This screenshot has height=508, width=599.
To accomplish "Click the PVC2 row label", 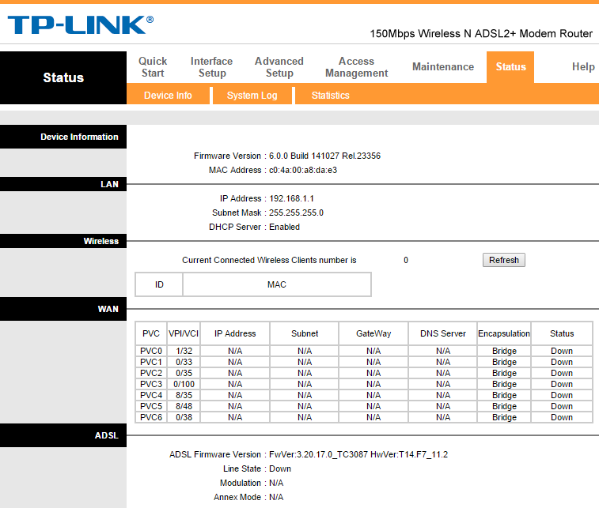I will [151, 373].
